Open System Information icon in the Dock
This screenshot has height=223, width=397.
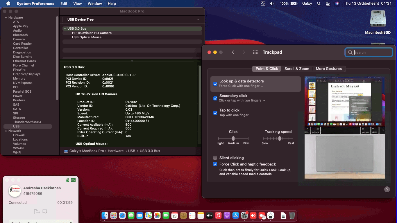(271, 215)
